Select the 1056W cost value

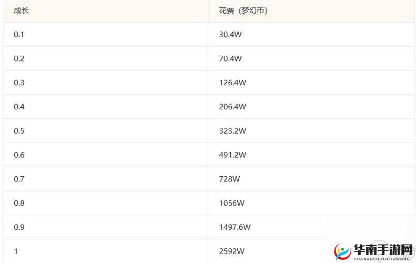[232, 203]
